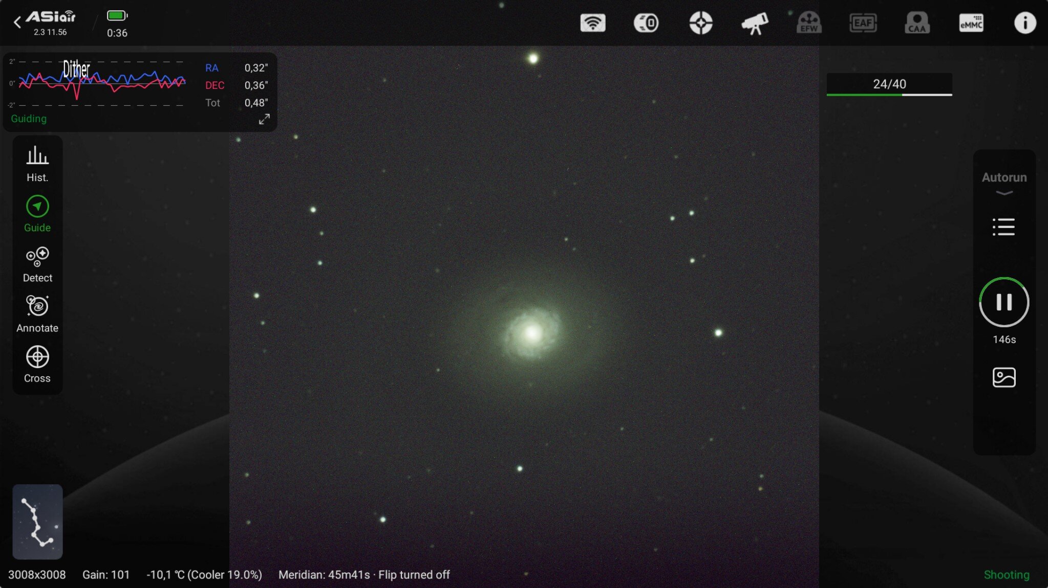Toggle the Guide graph panel
Screen dimensions: 1048x588
click(37, 214)
